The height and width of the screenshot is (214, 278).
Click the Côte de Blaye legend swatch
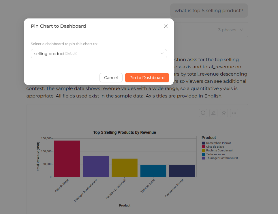pyautogui.click(x=203, y=147)
